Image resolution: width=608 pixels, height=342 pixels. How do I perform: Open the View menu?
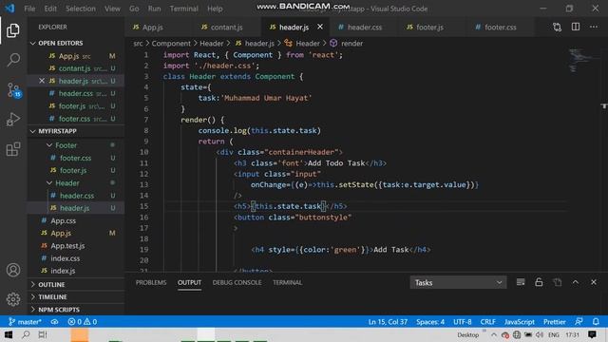(112, 9)
